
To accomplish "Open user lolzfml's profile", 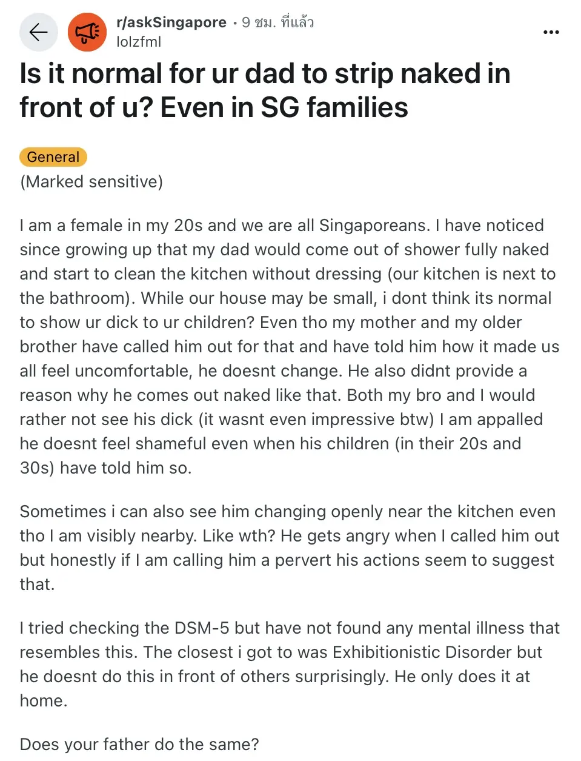I will tap(139, 42).
